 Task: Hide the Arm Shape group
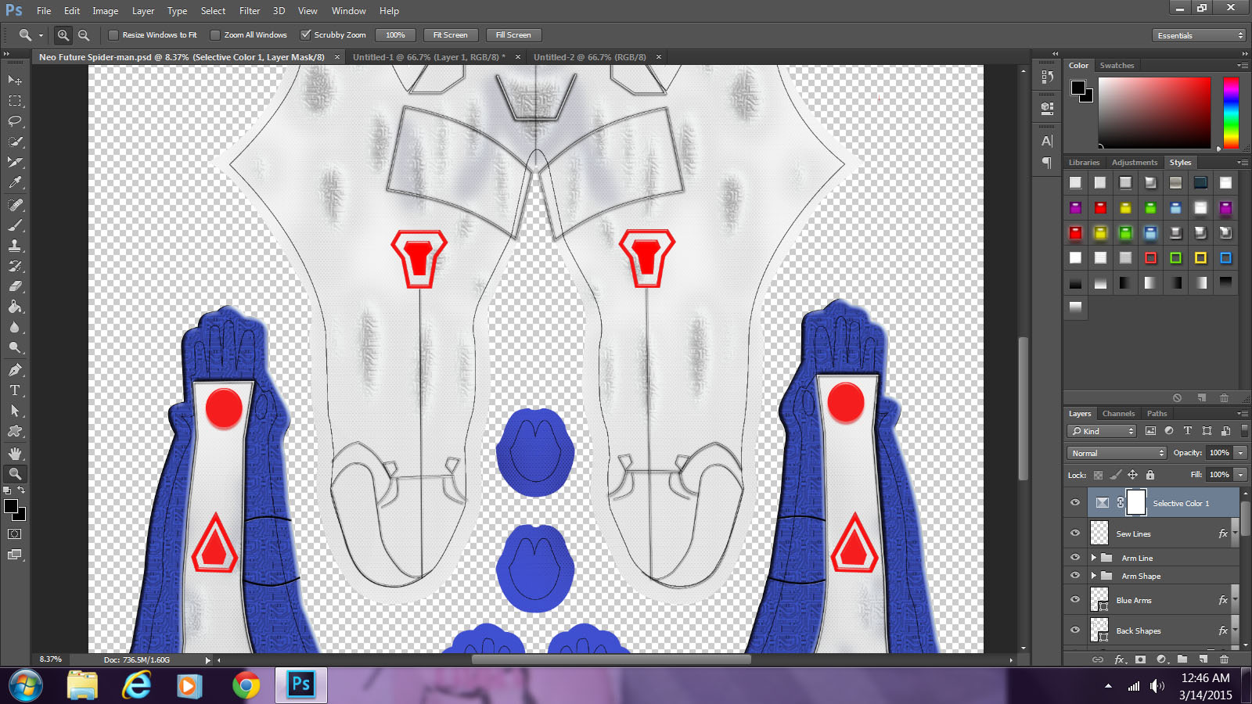[x=1075, y=576]
